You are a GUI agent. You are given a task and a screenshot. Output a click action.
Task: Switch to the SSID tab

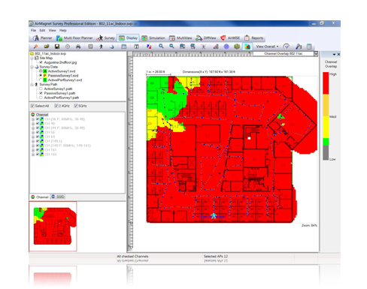(58, 197)
